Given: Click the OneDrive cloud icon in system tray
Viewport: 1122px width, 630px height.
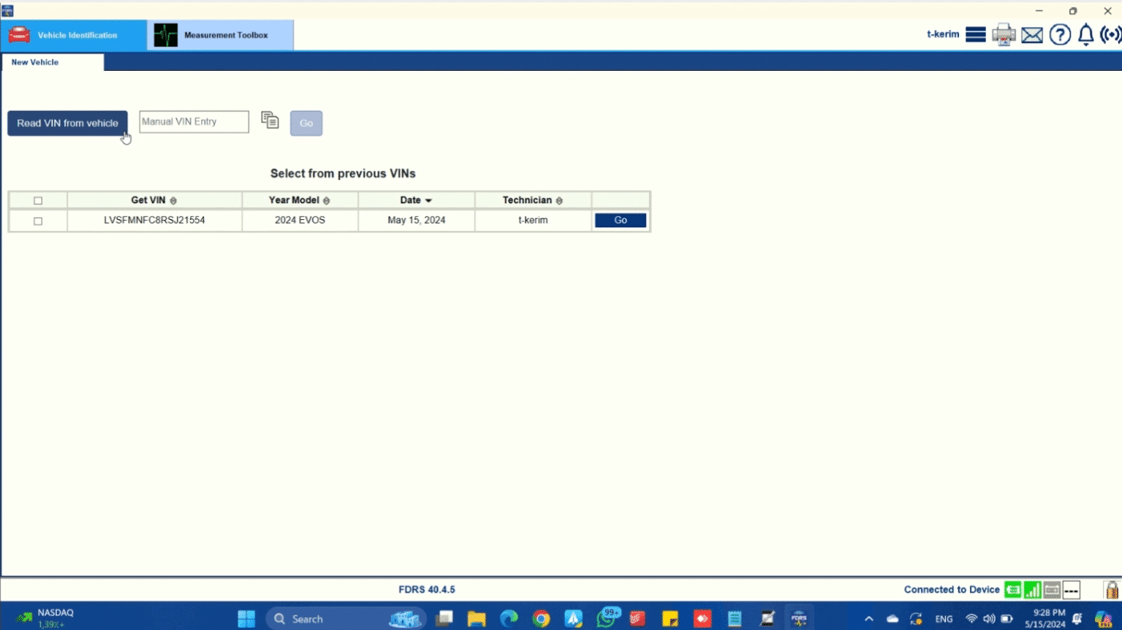Looking at the screenshot, I should (x=892, y=619).
